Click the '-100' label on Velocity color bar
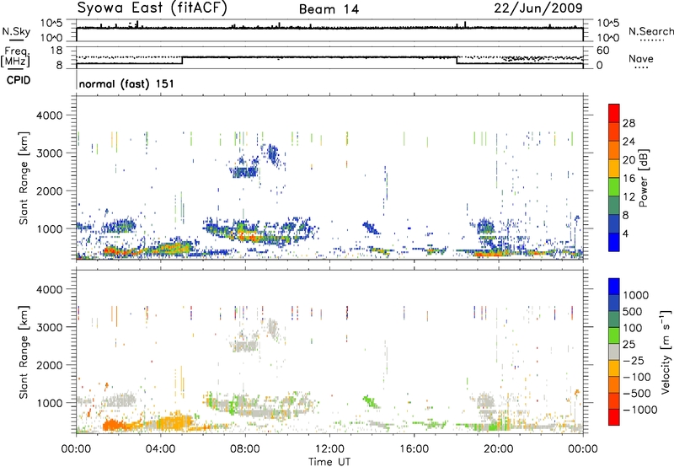Viewport: 674px width, 467px height. 637,377
